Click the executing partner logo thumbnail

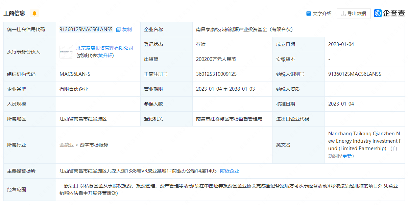[66, 51]
